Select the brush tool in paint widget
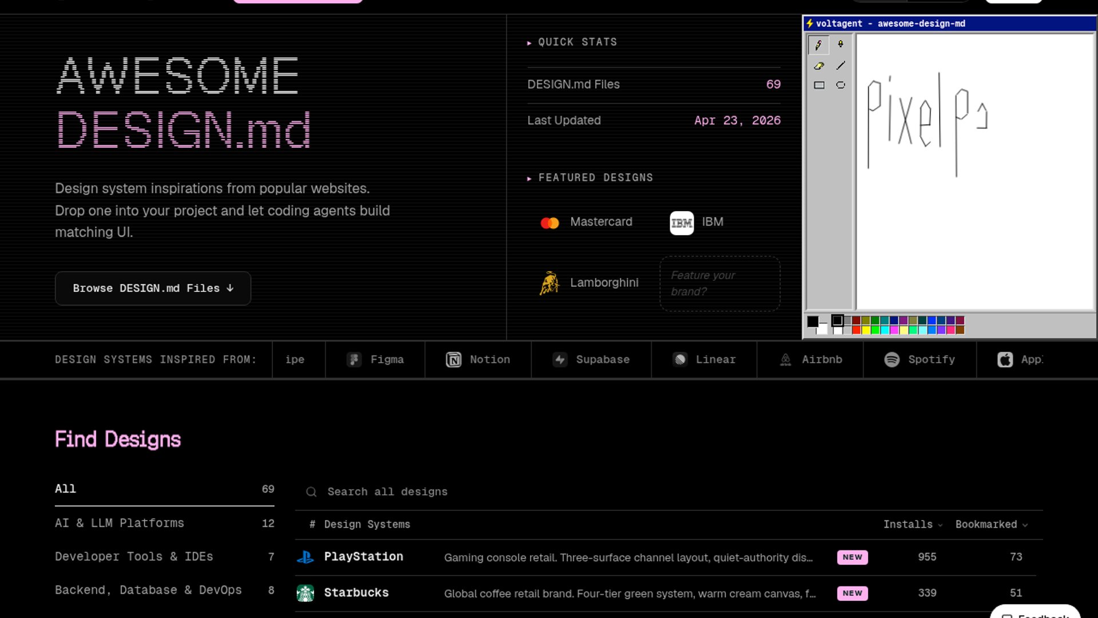 click(840, 45)
